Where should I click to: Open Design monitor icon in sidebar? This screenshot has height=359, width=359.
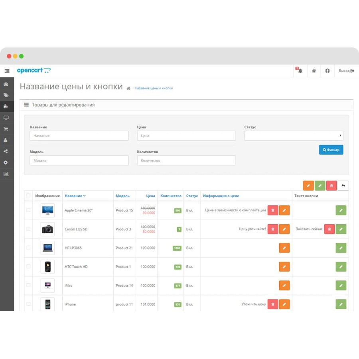point(6,118)
